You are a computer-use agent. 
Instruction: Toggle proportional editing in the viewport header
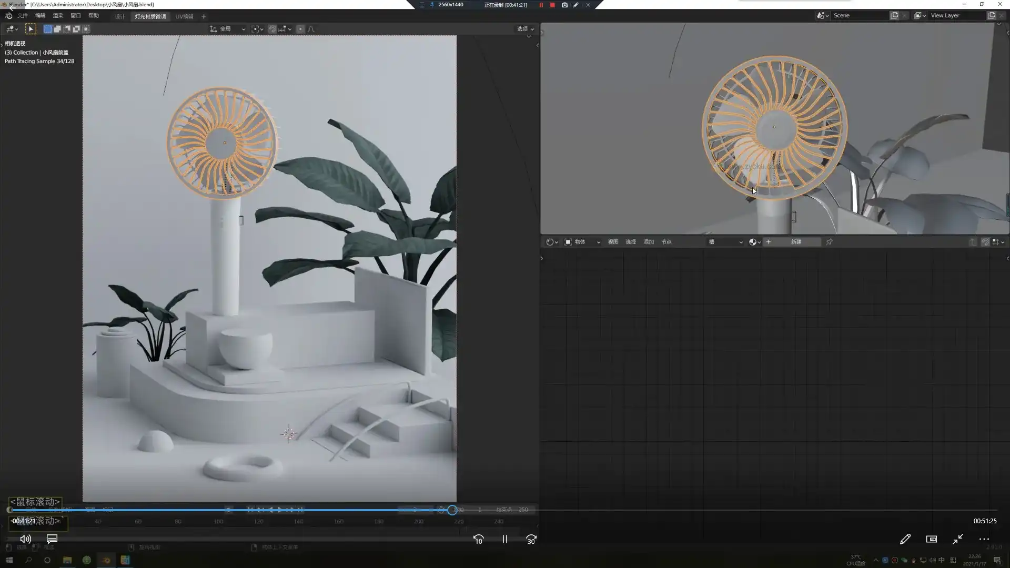coord(300,29)
